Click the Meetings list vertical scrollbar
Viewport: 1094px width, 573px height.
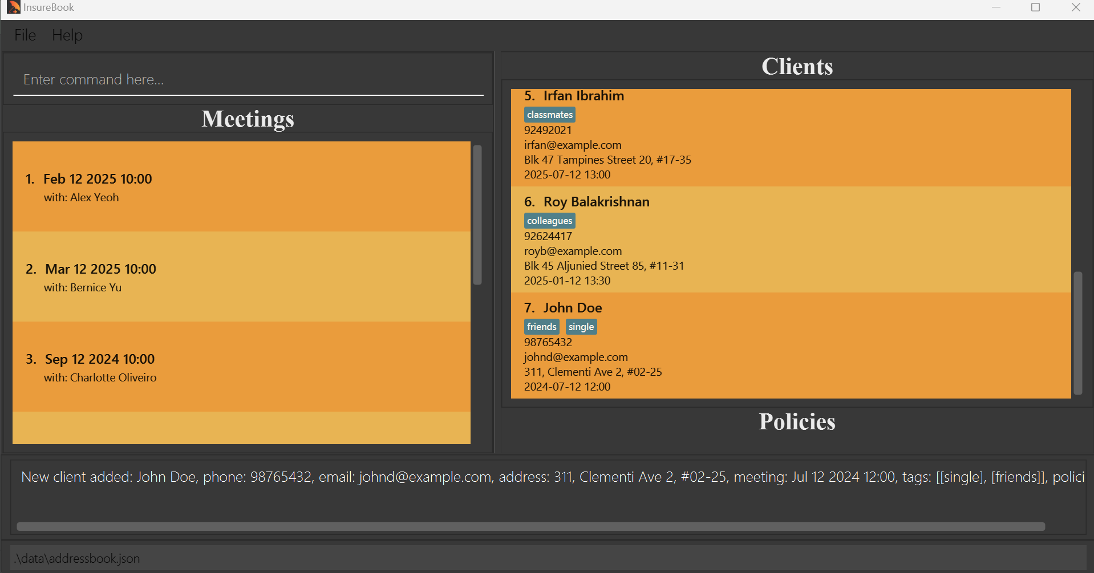[x=477, y=216]
